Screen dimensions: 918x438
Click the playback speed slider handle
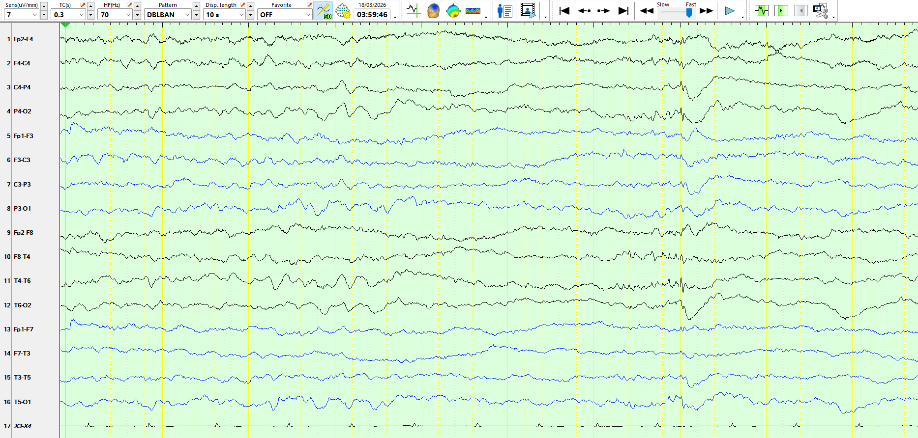[689, 13]
